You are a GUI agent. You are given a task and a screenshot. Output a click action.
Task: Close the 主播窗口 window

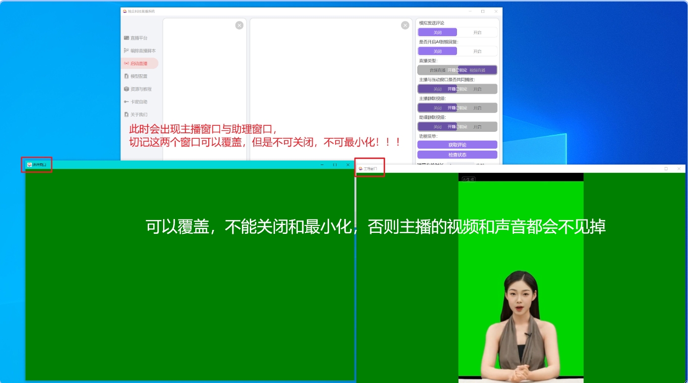679,168
